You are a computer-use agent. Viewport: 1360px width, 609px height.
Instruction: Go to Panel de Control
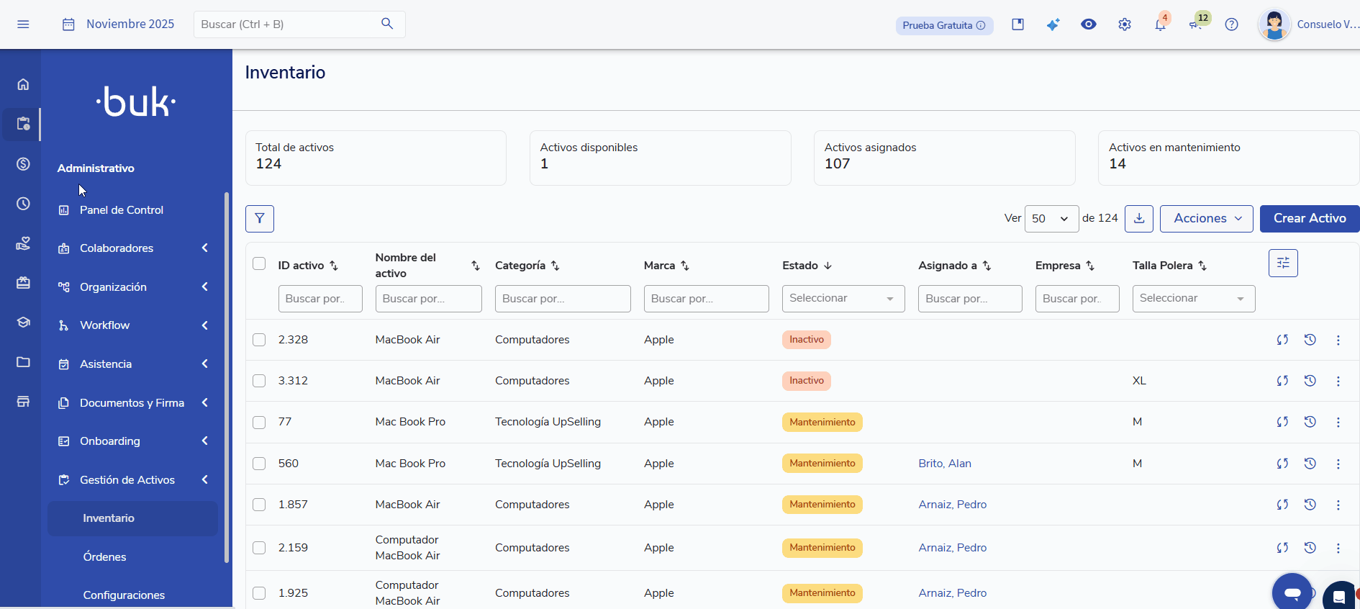(x=121, y=210)
